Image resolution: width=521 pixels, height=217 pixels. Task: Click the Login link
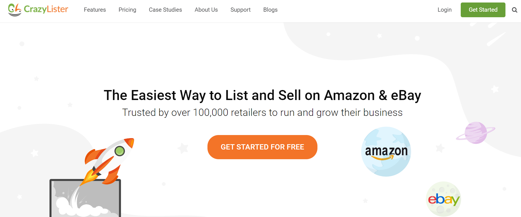coord(444,10)
